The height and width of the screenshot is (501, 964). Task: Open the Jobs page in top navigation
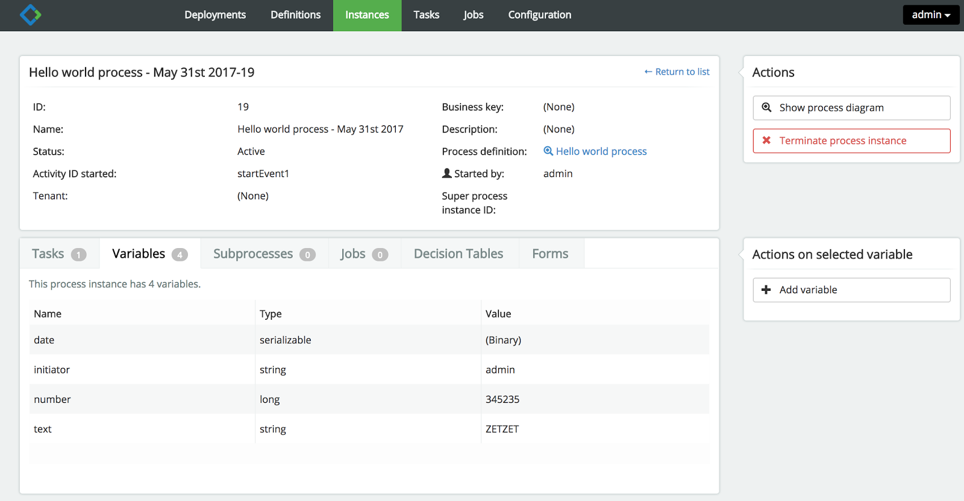(474, 15)
